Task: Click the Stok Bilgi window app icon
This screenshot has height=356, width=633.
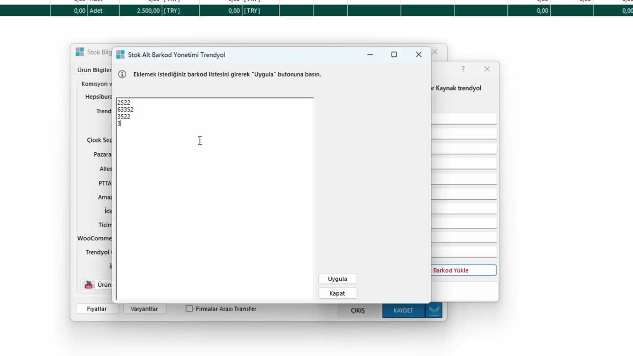Action: [80, 52]
